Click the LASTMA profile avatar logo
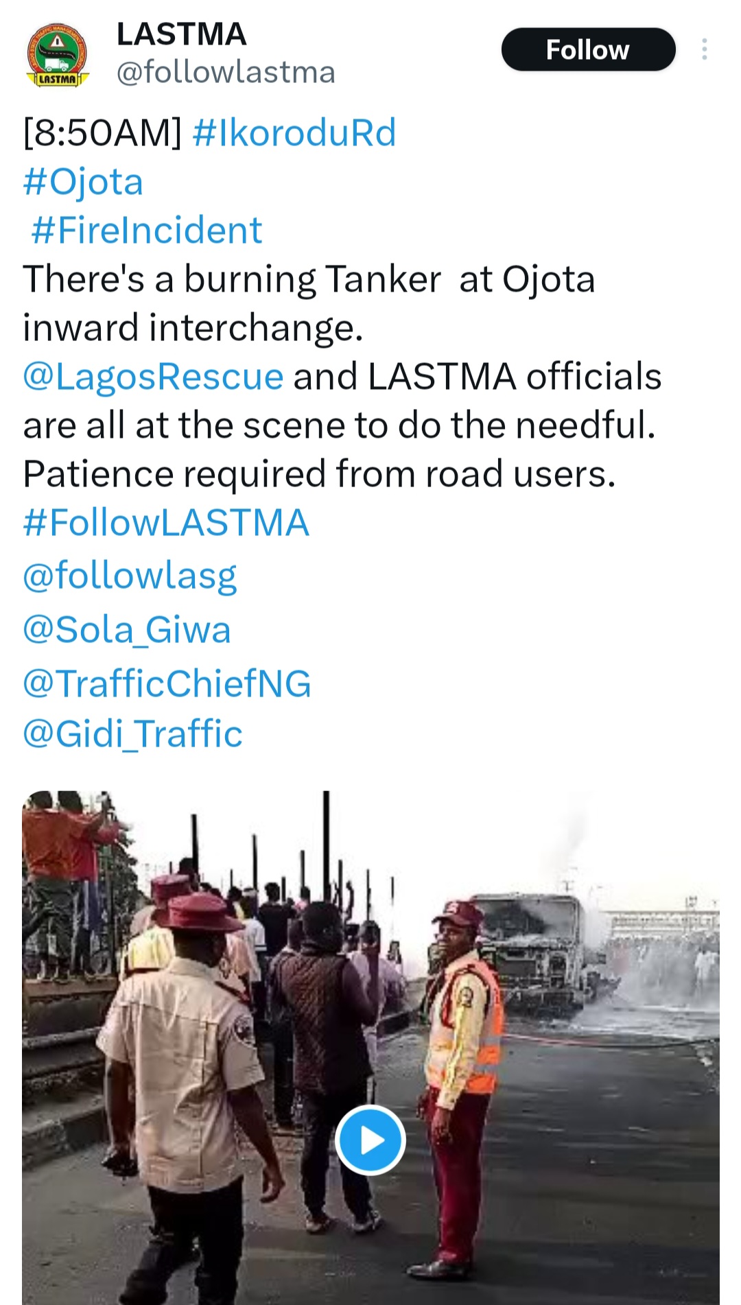This screenshot has width=741, height=1305. [x=58, y=56]
